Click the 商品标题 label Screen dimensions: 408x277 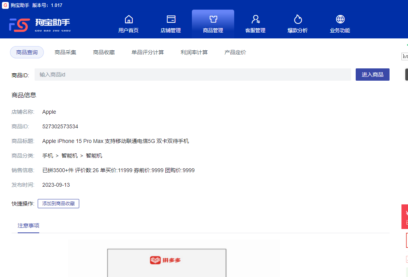[23, 141]
